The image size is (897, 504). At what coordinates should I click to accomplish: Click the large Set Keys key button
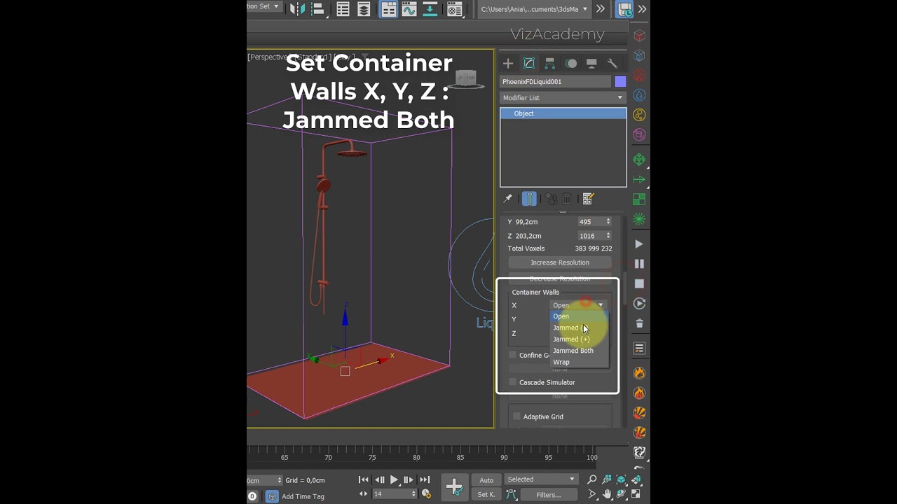tap(454, 486)
